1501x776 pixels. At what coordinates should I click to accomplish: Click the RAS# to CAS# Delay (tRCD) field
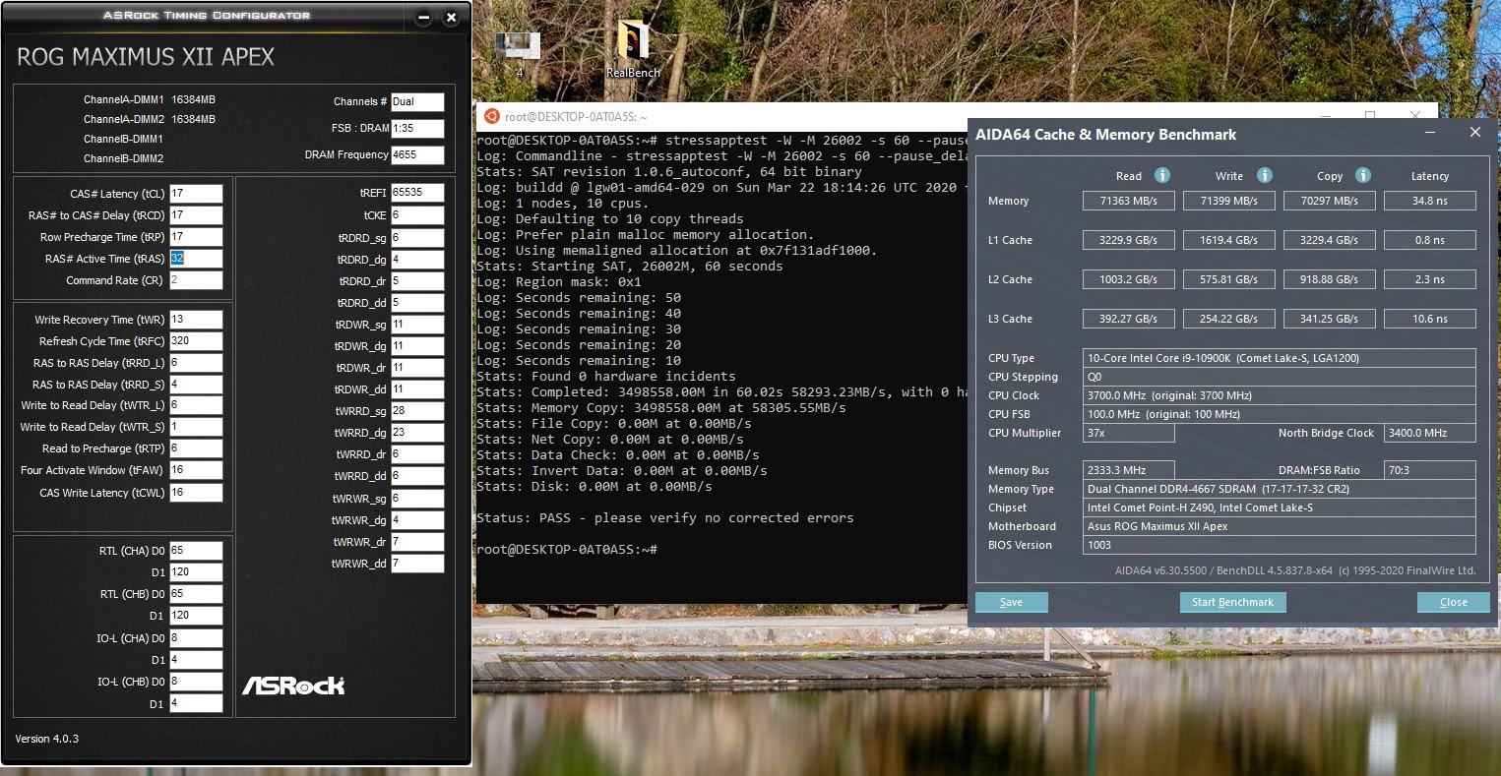(x=196, y=215)
